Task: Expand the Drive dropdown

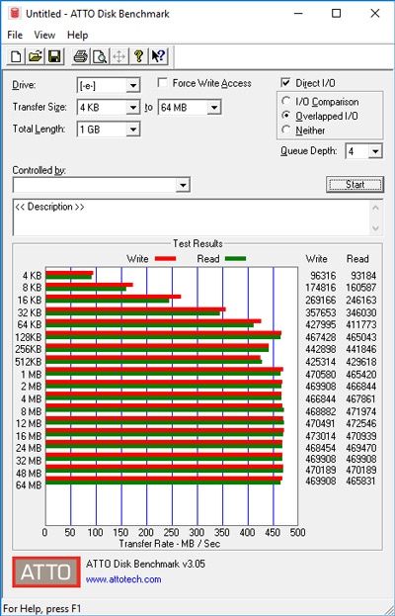Action: pyautogui.click(x=133, y=85)
